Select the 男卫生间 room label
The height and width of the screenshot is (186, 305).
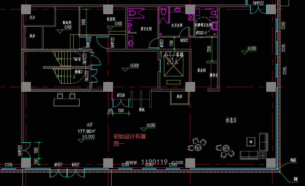pos(146,29)
